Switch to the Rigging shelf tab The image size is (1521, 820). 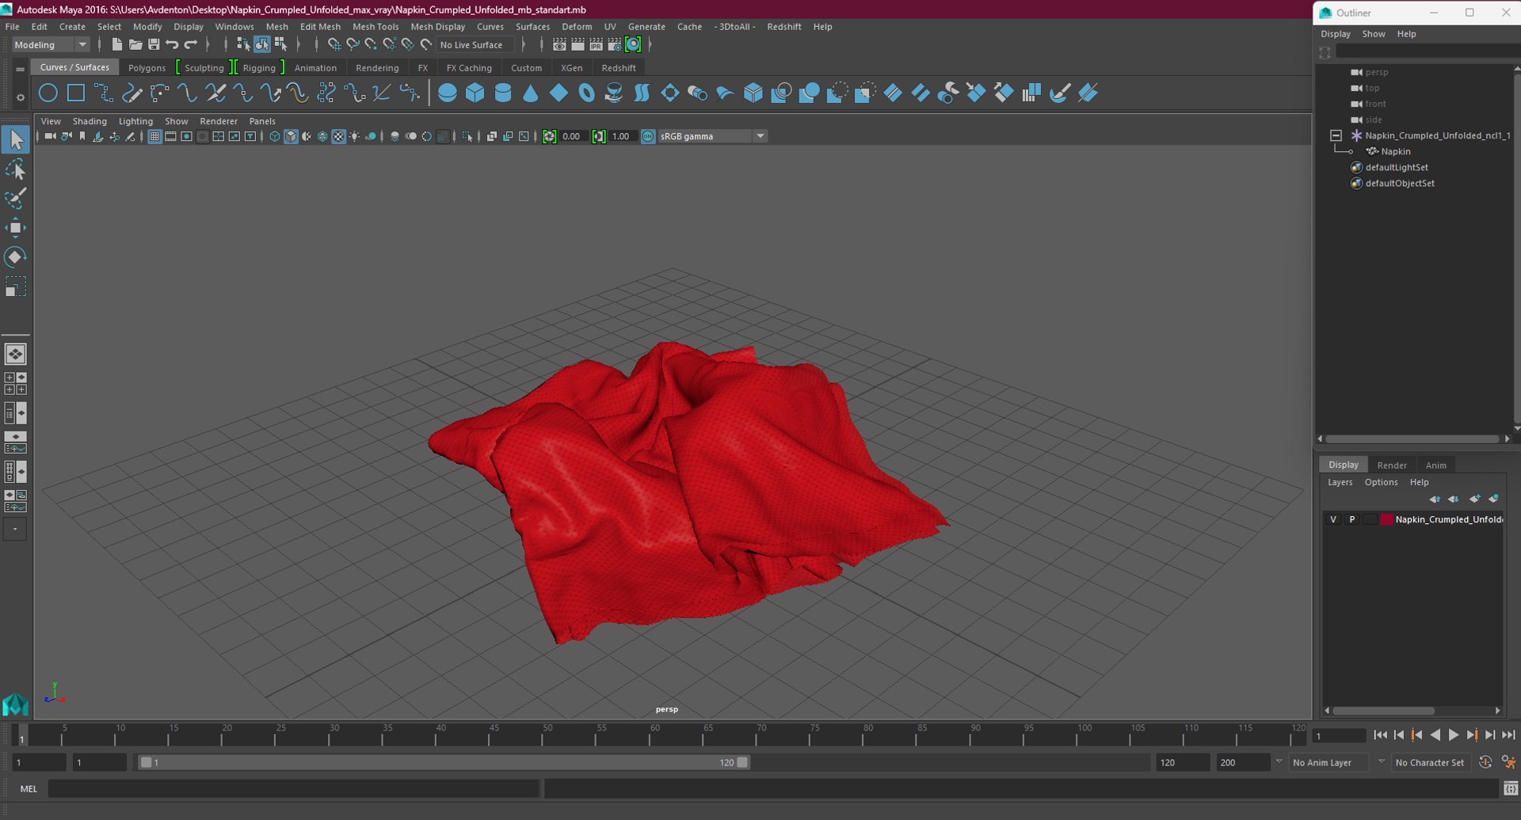coord(259,68)
